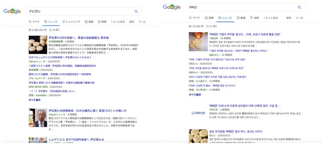The image size is (322, 148).
Task: Expand もっと見る on the 아비간 page
Action: (271, 18)
